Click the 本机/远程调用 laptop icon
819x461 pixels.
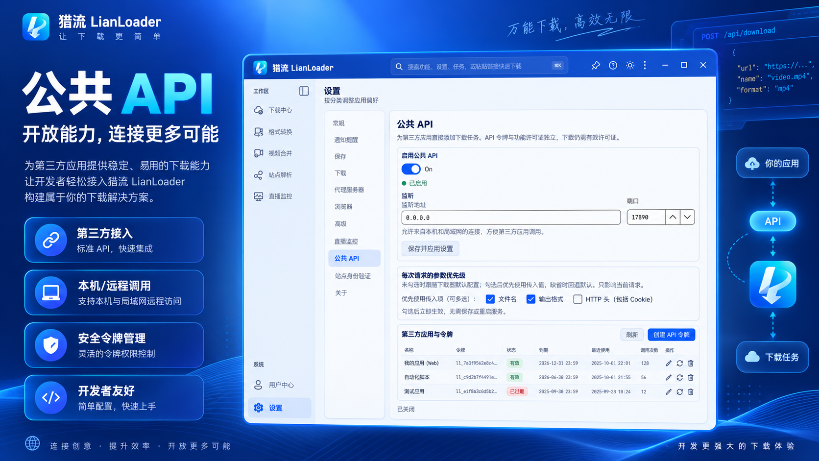51,292
